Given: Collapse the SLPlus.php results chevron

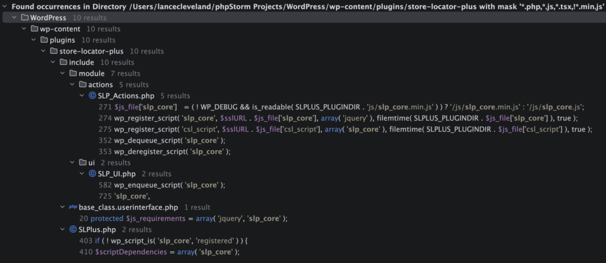Looking at the screenshot, I should click(x=63, y=229).
